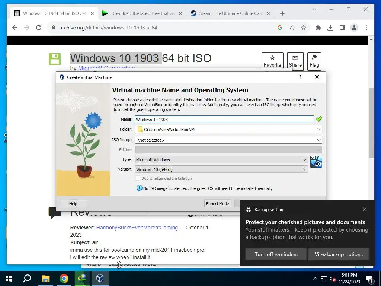This screenshot has height=286, width=381.
Task: Click the green globe app taskbar icon
Action: tap(82, 279)
